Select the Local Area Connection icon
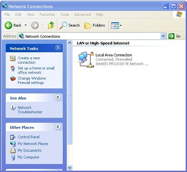The image size is (187, 172). point(86,60)
